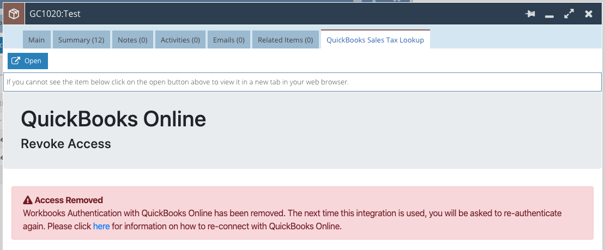The height and width of the screenshot is (250, 605).
Task: Follow the 'here' re-connect link
Action: pos(101,227)
